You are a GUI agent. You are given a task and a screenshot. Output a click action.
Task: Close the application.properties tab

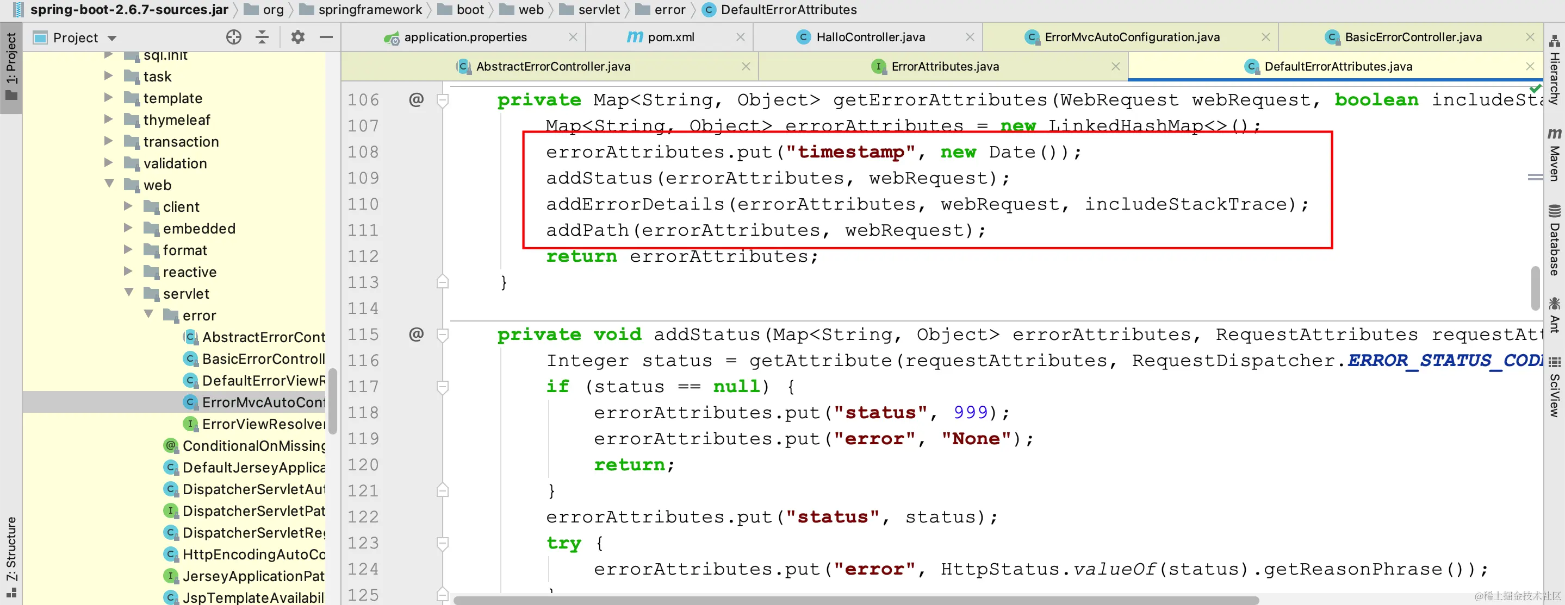pyautogui.click(x=572, y=37)
